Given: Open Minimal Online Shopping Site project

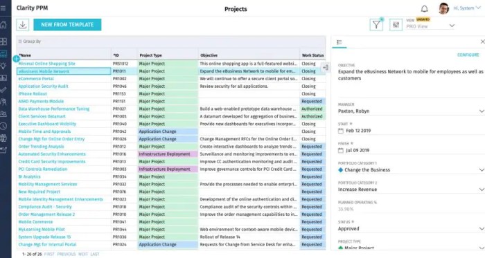Looking at the screenshot, I should [x=46, y=64].
